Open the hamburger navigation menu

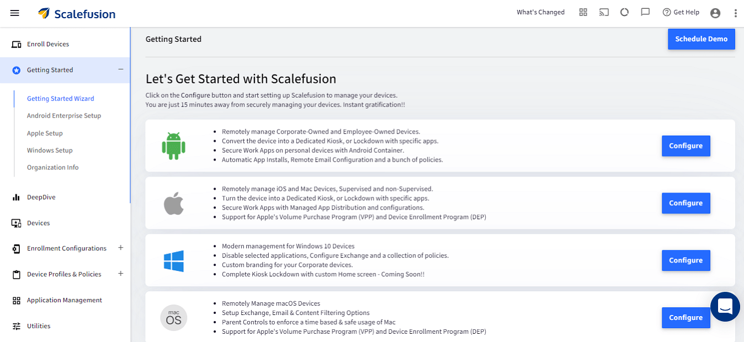[x=15, y=13]
